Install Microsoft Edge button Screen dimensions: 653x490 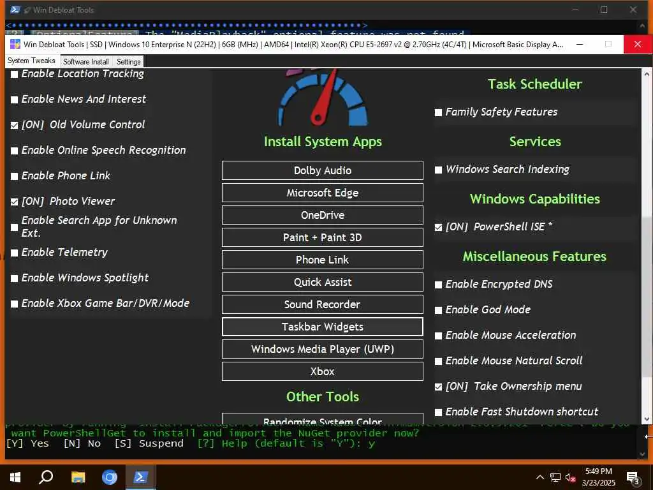(x=322, y=193)
